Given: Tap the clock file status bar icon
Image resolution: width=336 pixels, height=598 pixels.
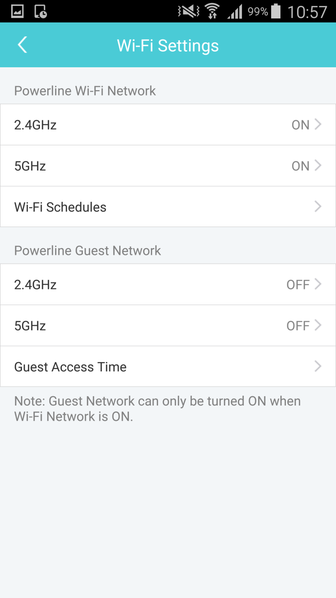Looking at the screenshot, I should (40, 12).
